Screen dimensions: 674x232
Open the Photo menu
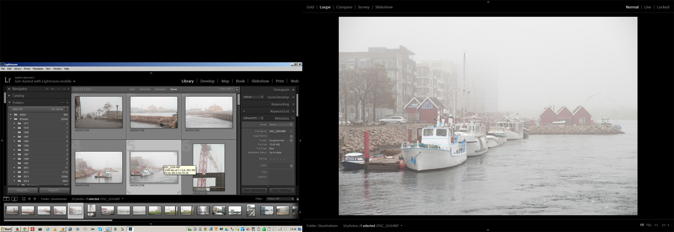click(x=27, y=69)
